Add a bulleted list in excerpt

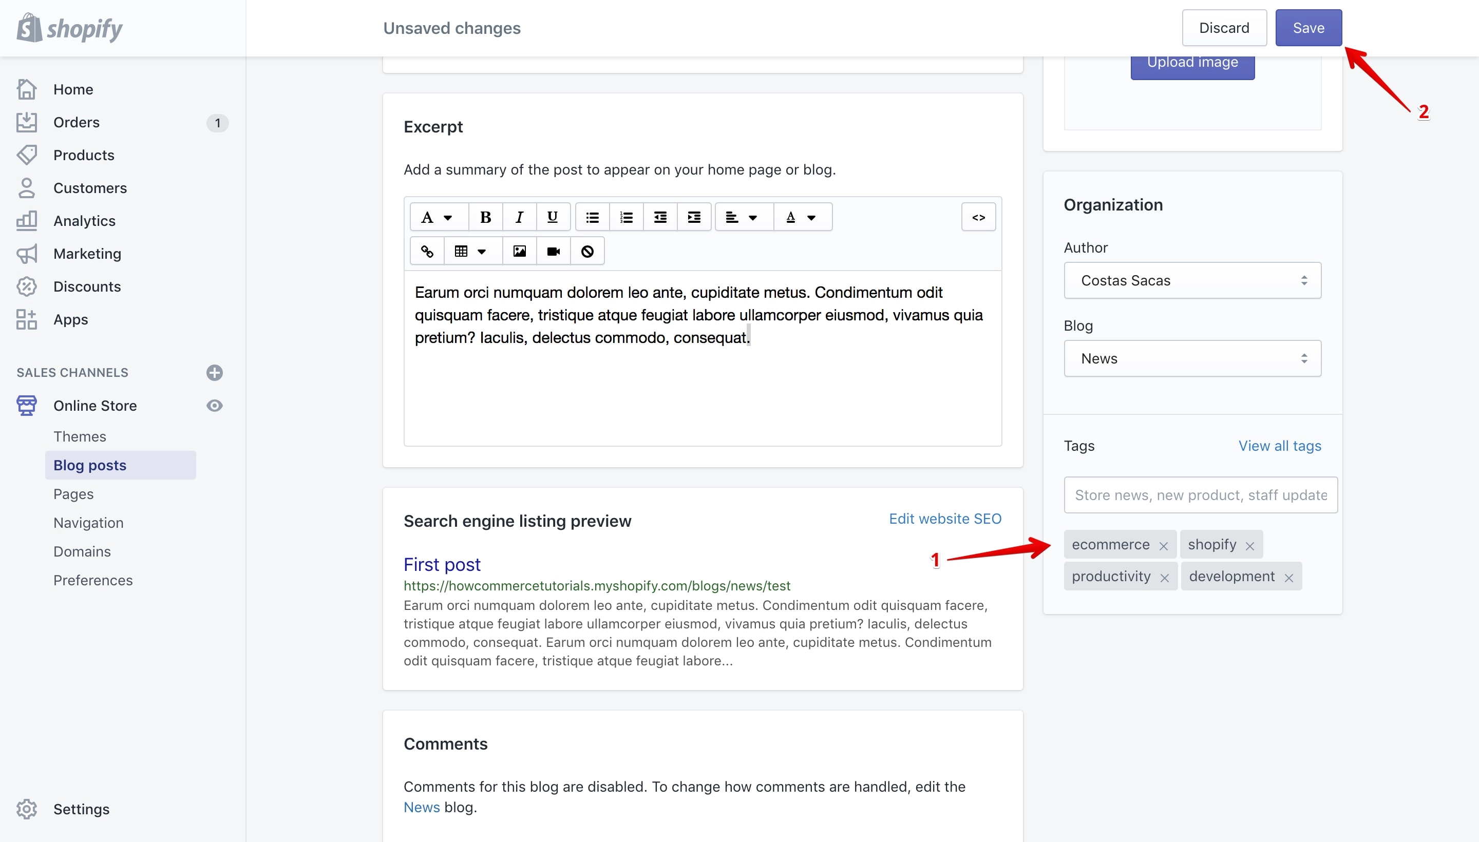pos(592,218)
